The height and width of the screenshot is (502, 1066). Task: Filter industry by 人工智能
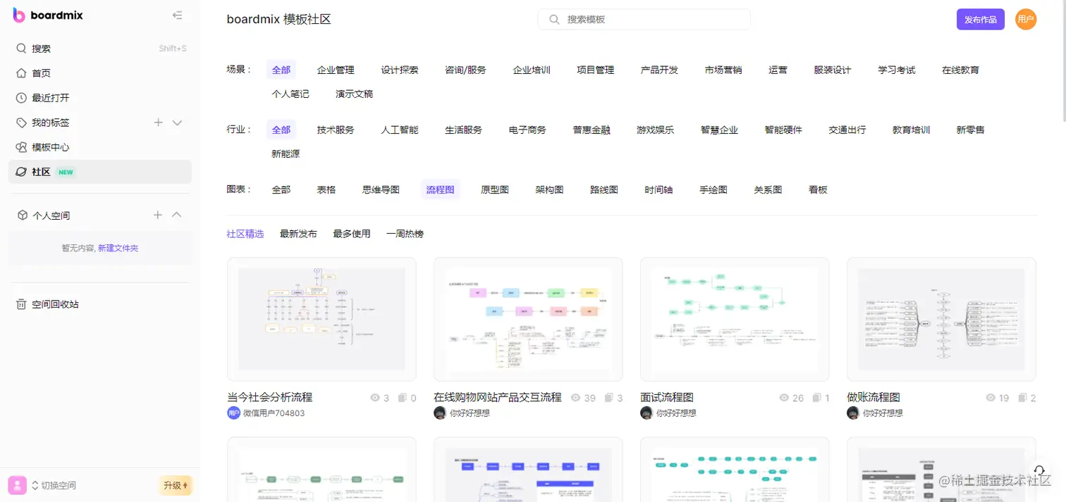click(400, 130)
